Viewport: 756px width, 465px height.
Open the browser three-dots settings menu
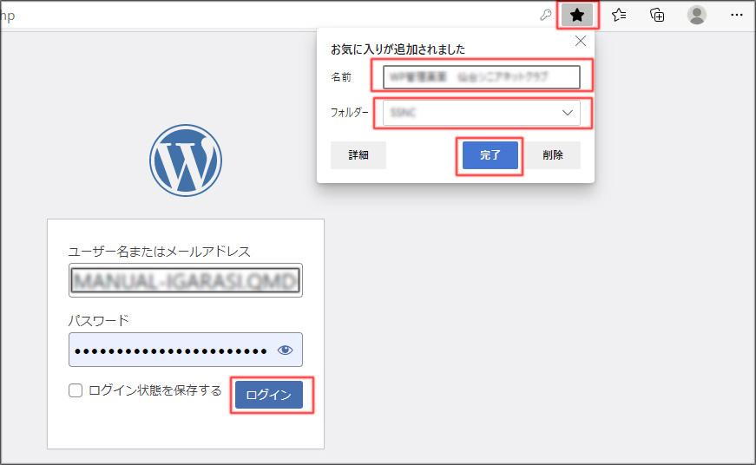[x=736, y=15]
